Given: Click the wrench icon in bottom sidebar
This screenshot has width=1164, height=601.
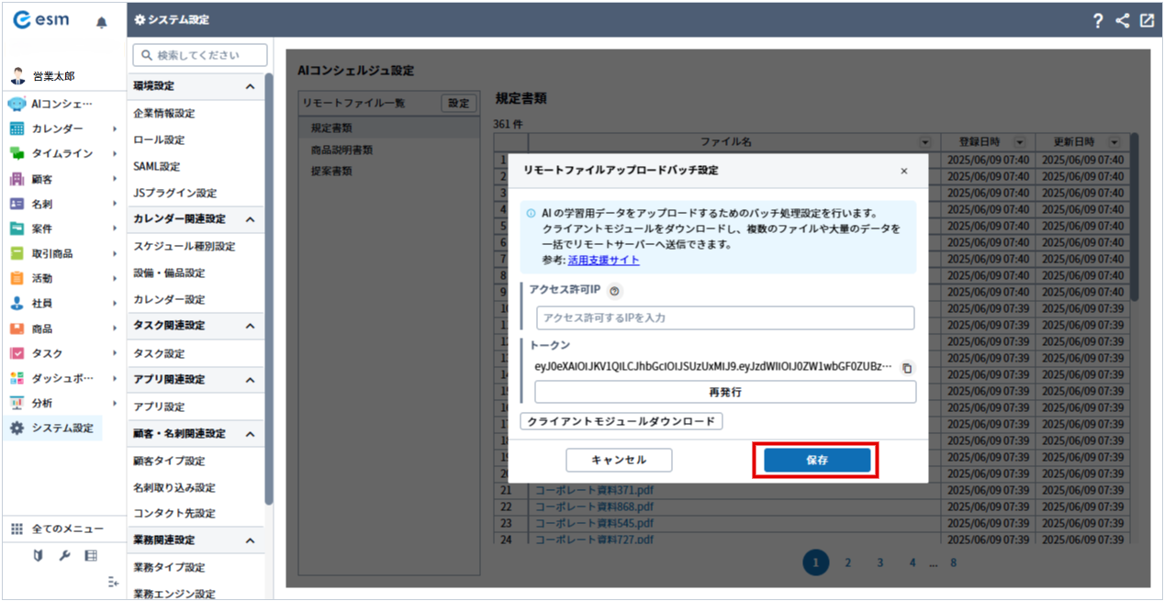Looking at the screenshot, I should pyautogui.click(x=64, y=555).
